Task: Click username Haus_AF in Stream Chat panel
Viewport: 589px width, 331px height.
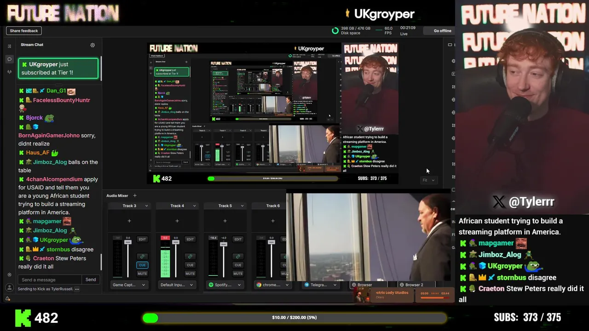Action: pos(37,153)
